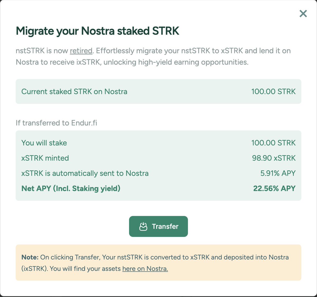The width and height of the screenshot is (317, 297).
Task: Click '100.00 STRK' in the You will stake row
Action: [273, 143]
